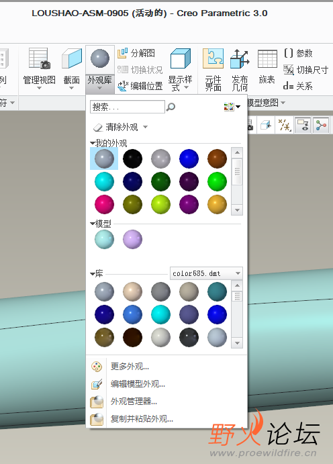Pick the dark teal sphere in 库
333x464 pixels.
pos(217,292)
